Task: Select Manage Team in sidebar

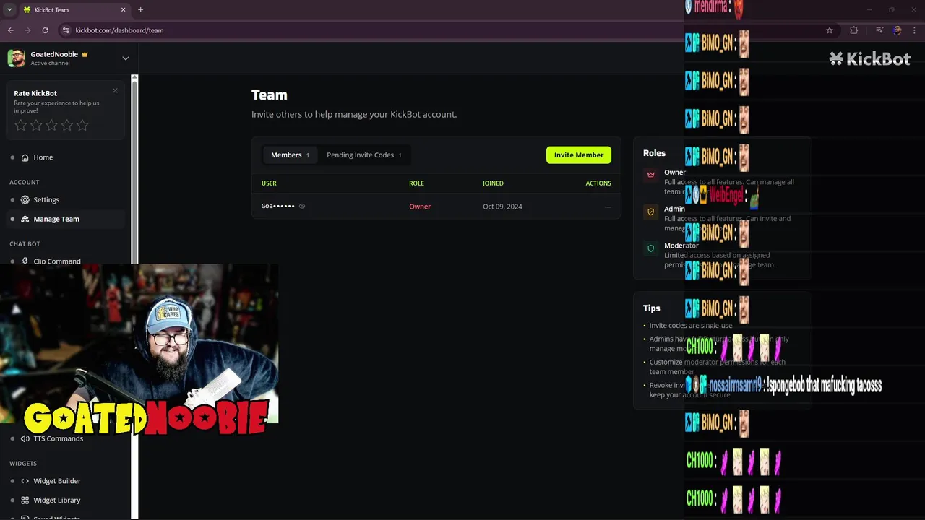Action: (x=65, y=219)
